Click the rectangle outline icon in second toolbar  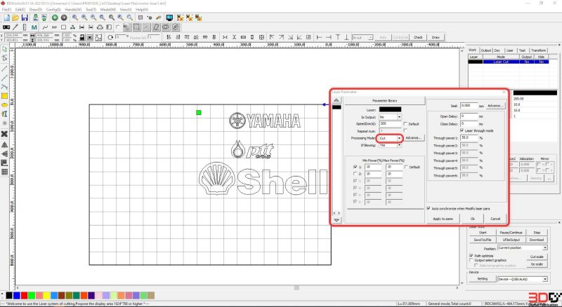click(x=63, y=27)
